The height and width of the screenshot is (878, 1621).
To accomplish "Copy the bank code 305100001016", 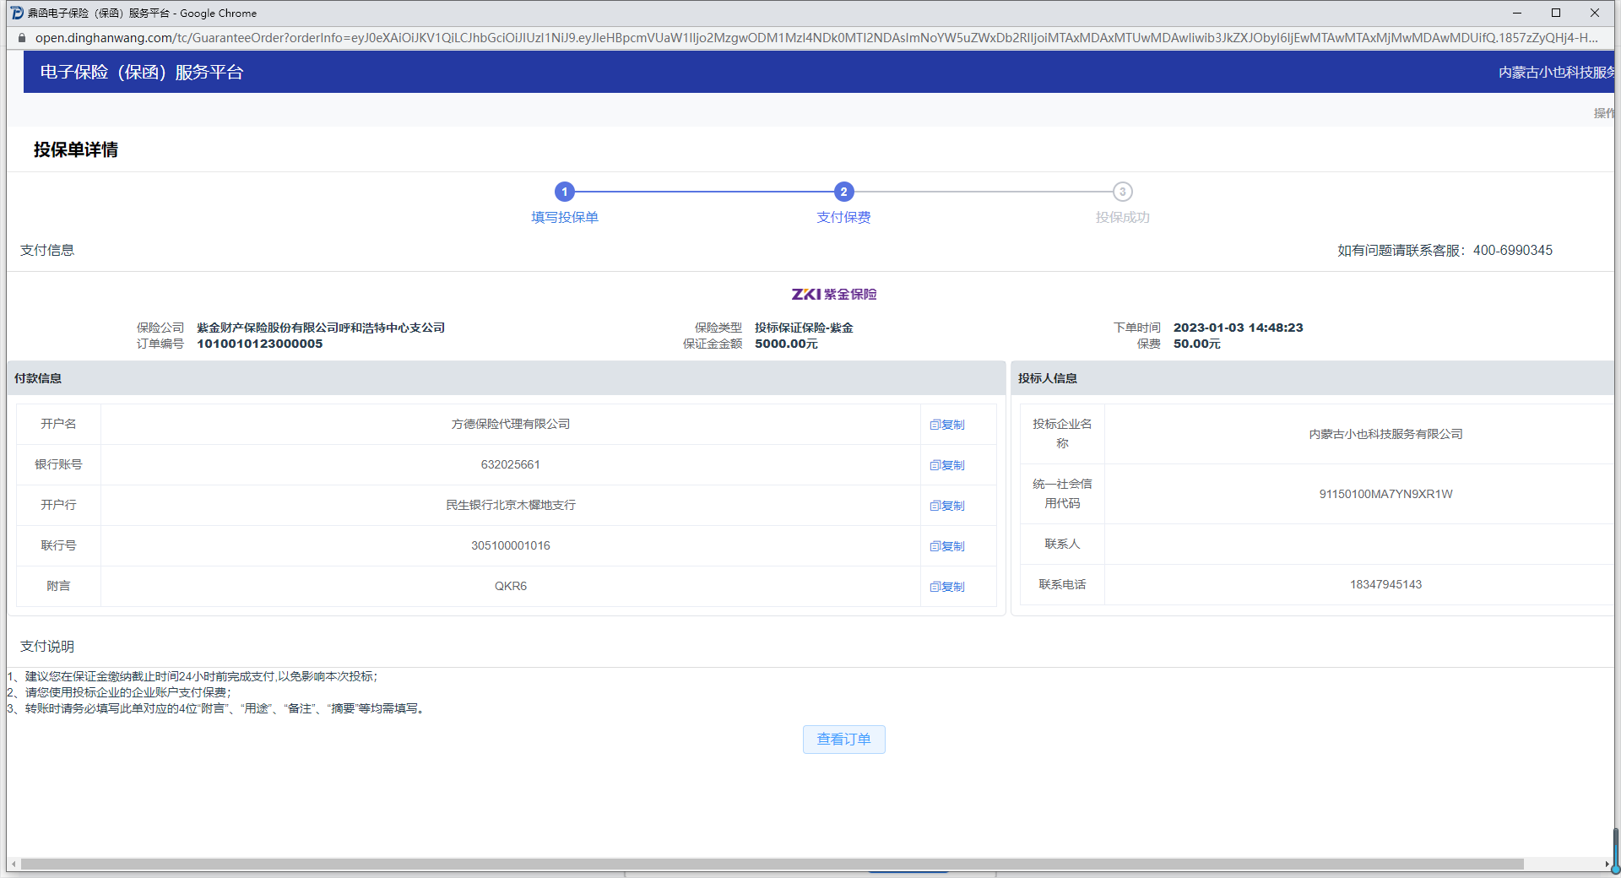I will pyautogui.click(x=947, y=546).
